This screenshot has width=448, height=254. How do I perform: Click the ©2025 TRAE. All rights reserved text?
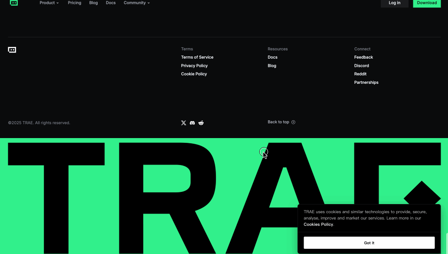[x=39, y=123]
